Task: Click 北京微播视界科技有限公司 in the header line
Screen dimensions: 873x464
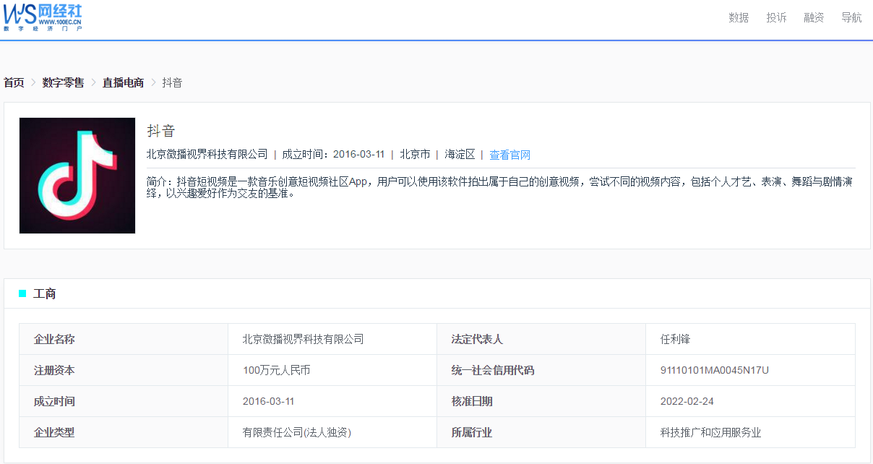Action: [x=207, y=154]
